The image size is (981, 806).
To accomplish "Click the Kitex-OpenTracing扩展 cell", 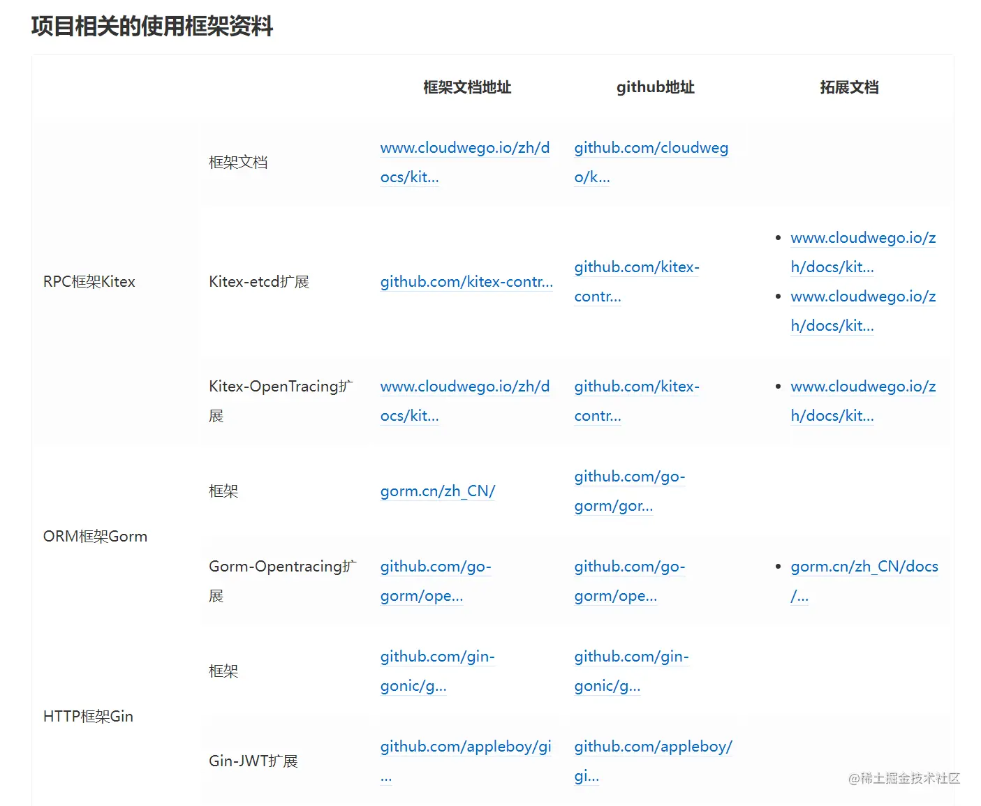I will coord(281,401).
